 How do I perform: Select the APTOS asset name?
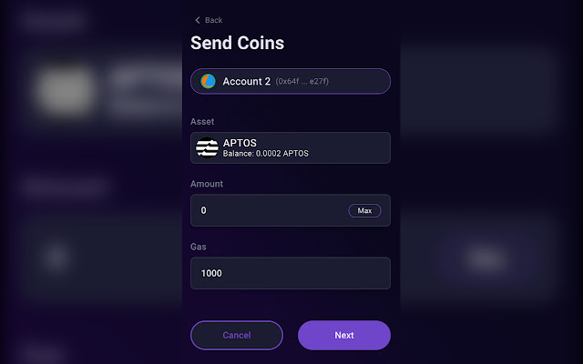click(x=240, y=143)
